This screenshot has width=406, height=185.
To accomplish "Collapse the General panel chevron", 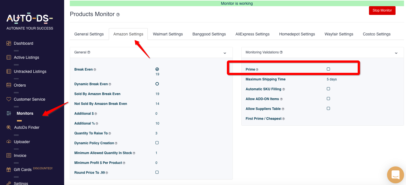I will pyautogui.click(x=225, y=53).
